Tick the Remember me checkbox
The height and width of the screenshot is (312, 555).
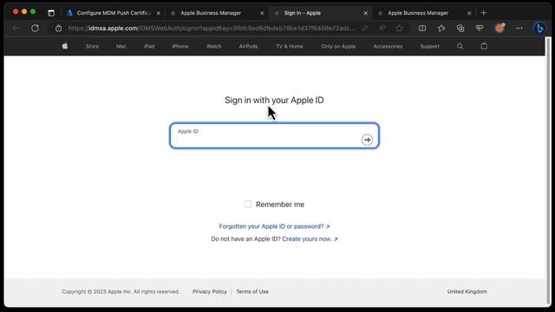pyautogui.click(x=248, y=205)
